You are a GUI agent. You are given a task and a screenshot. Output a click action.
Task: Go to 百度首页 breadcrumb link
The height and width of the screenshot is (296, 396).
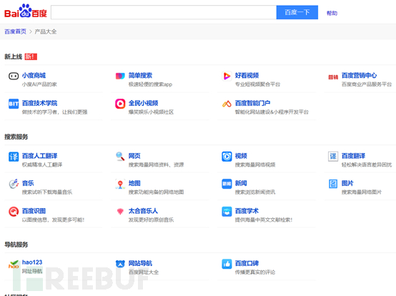pyautogui.click(x=16, y=31)
